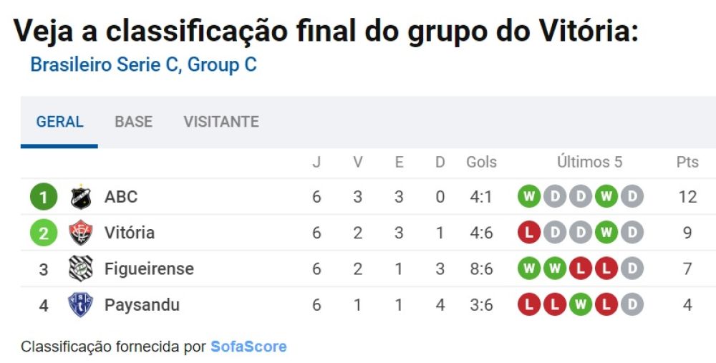This screenshot has width=716, height=363.
Task: Click the Gols column header
Action: [481, 162]
